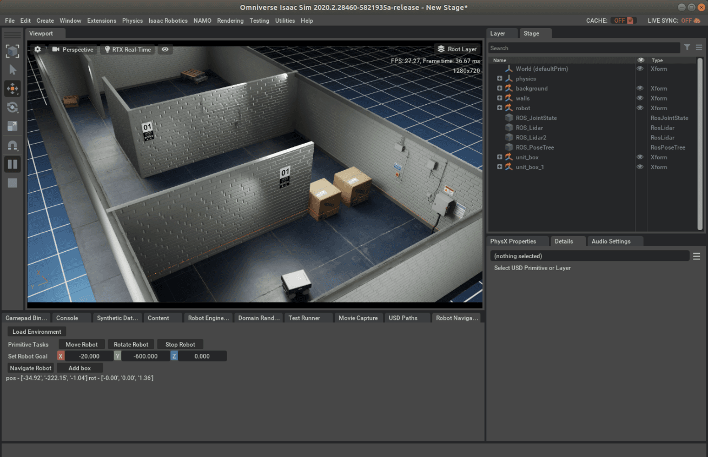Open the Physics menu
The width and height of the screenshot is (708, 457).
point(133,21)
